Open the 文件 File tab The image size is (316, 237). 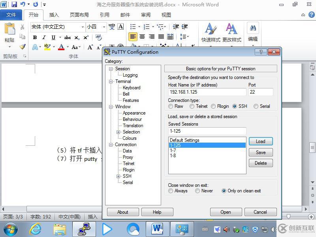coord(11,15)
